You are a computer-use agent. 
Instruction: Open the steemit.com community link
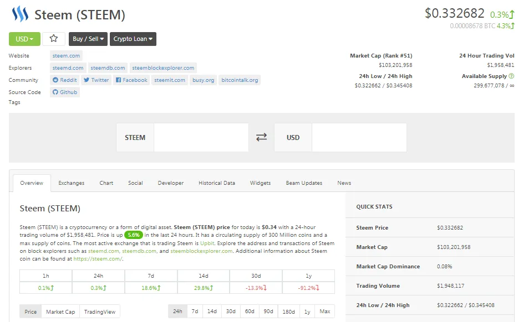coord(170,80)
